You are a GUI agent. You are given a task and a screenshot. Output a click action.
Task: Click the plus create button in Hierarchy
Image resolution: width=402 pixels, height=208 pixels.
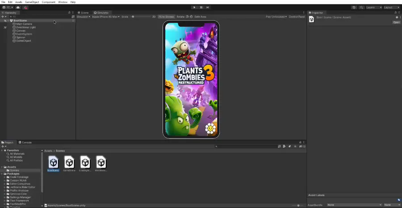coord(3,17)
